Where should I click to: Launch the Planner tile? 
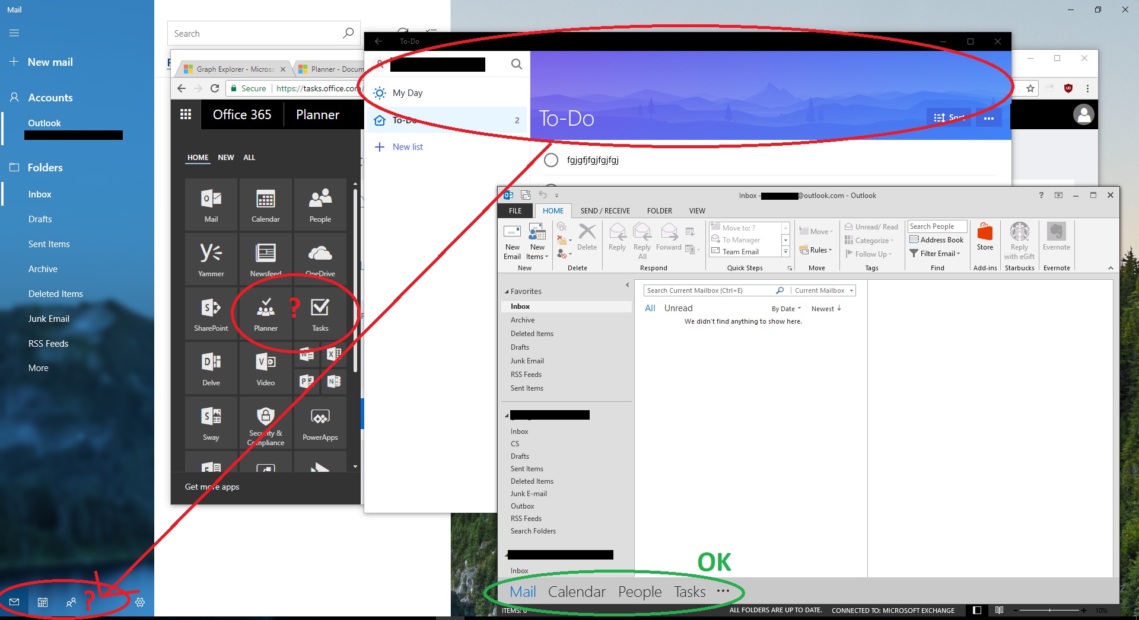(x=266, y=314)
